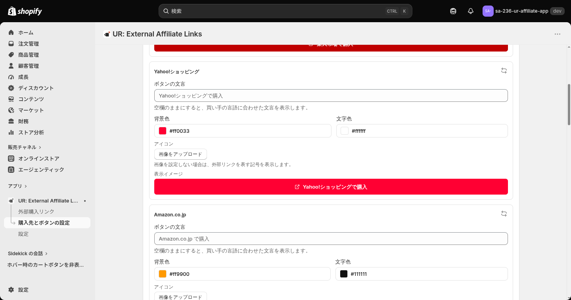Open the Sidekick assistant icon
Viewport: 571px width, 300px height.
tap(453, 11)
